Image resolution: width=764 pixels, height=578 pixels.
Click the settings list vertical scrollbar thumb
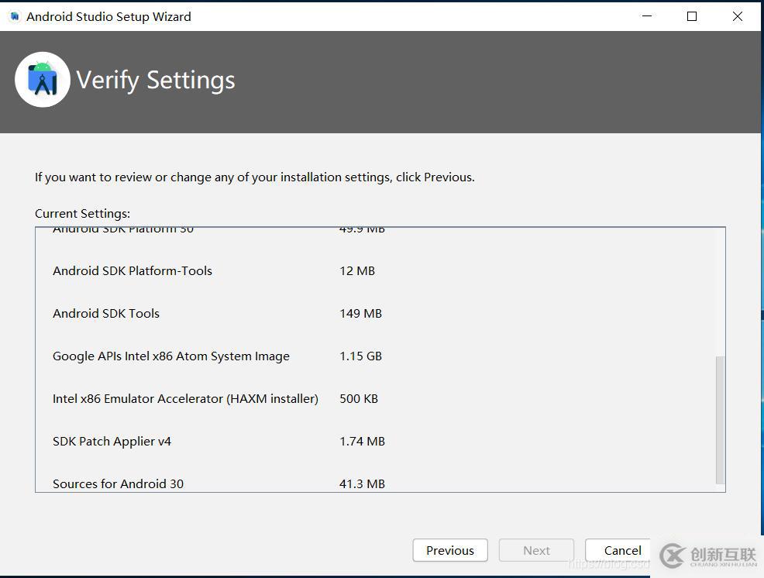[x=720, y=418]
